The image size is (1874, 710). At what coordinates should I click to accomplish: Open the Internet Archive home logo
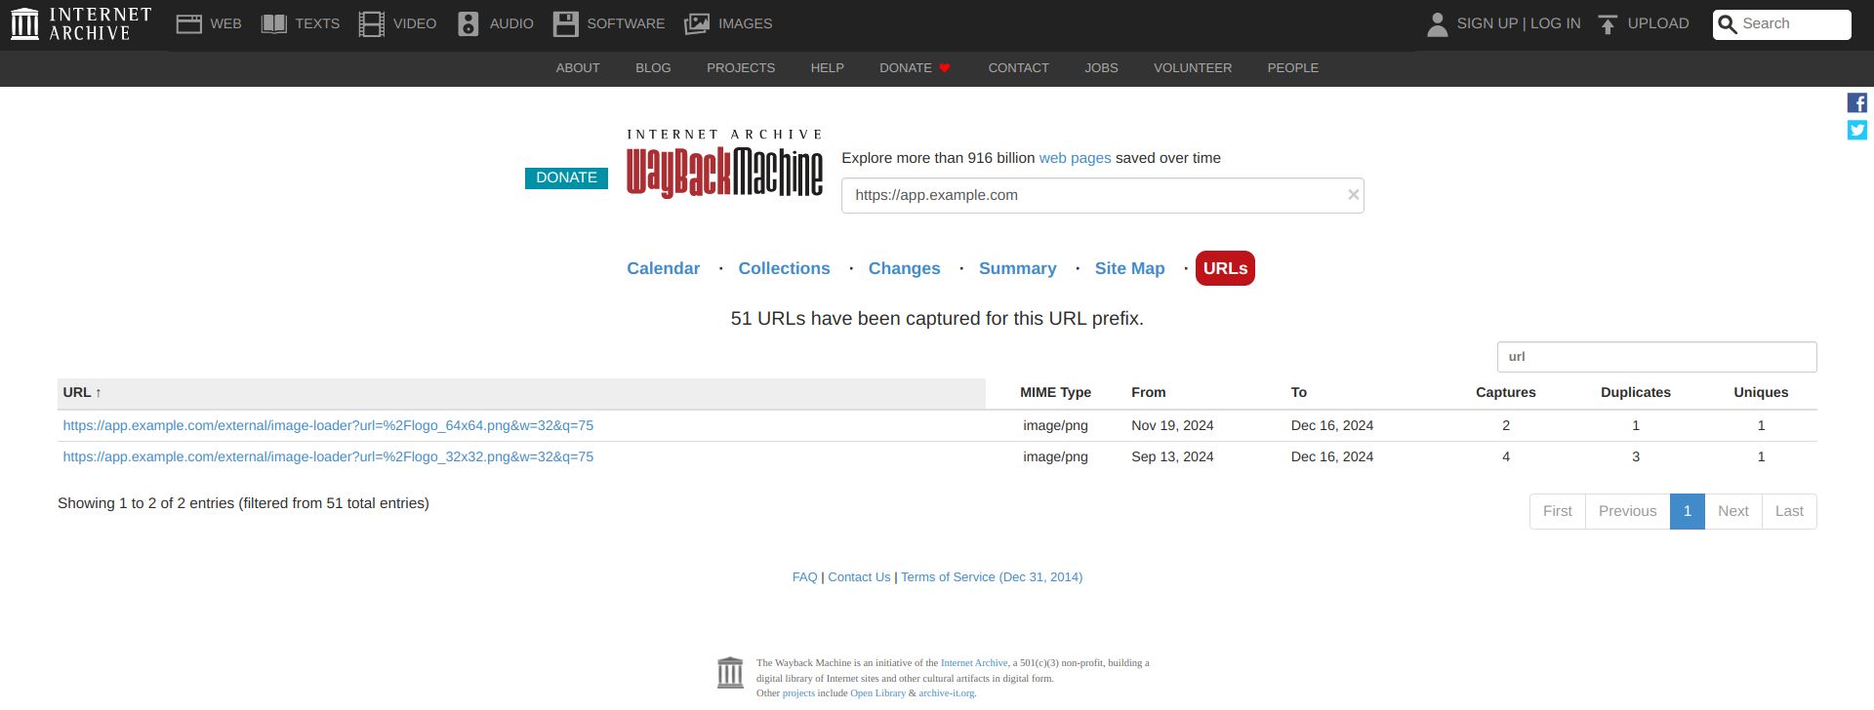tap(81, 23)
